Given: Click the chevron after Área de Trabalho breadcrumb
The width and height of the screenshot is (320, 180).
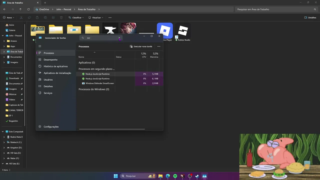Looking at the screenshot, I should (x=99, y=9).
